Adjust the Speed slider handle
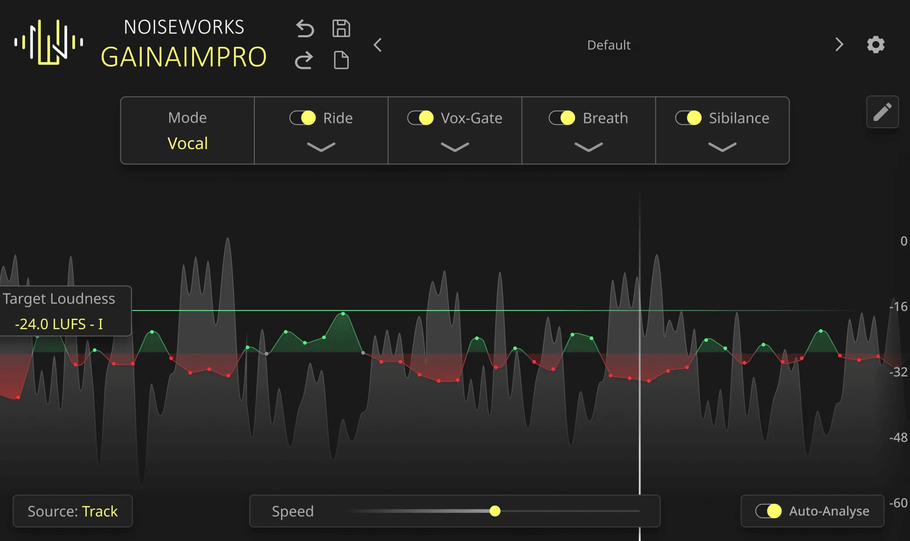The width and height of the screenshot is (910, 541). [495, 511]
